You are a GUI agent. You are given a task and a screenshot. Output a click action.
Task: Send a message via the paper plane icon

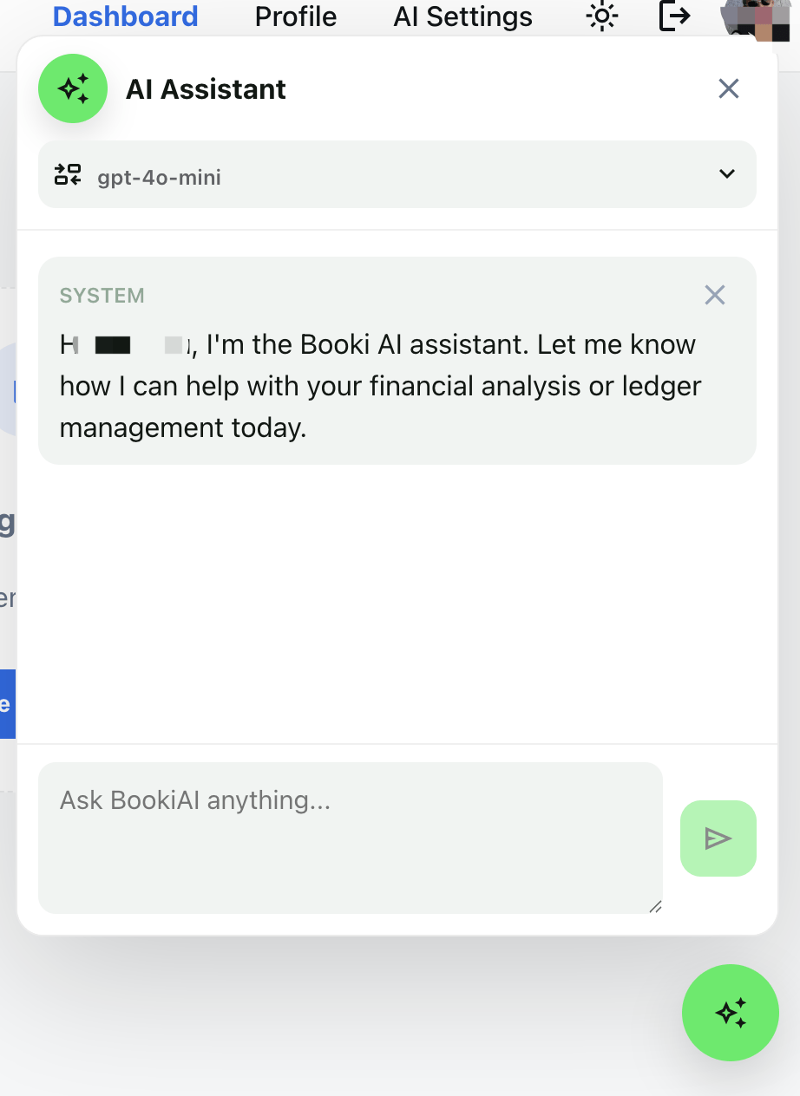click(x=718, y=838)
